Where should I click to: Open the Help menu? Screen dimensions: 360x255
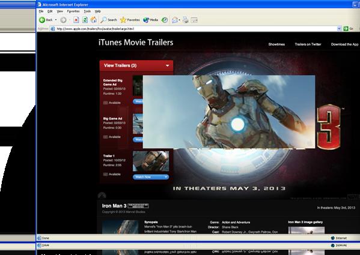[98, 11]
